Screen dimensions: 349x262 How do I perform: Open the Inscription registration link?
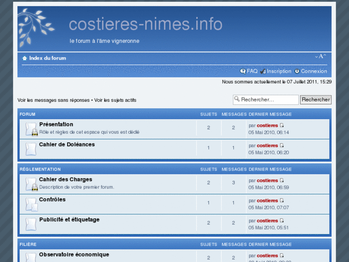tap(279, 71)
